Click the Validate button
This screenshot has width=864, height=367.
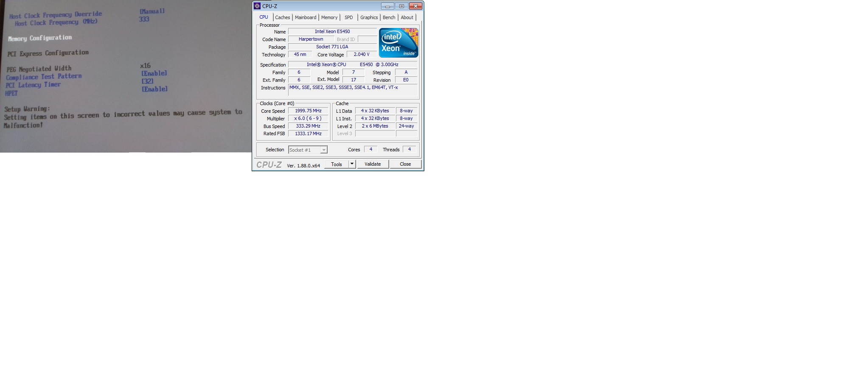click(x=373, y=164)
